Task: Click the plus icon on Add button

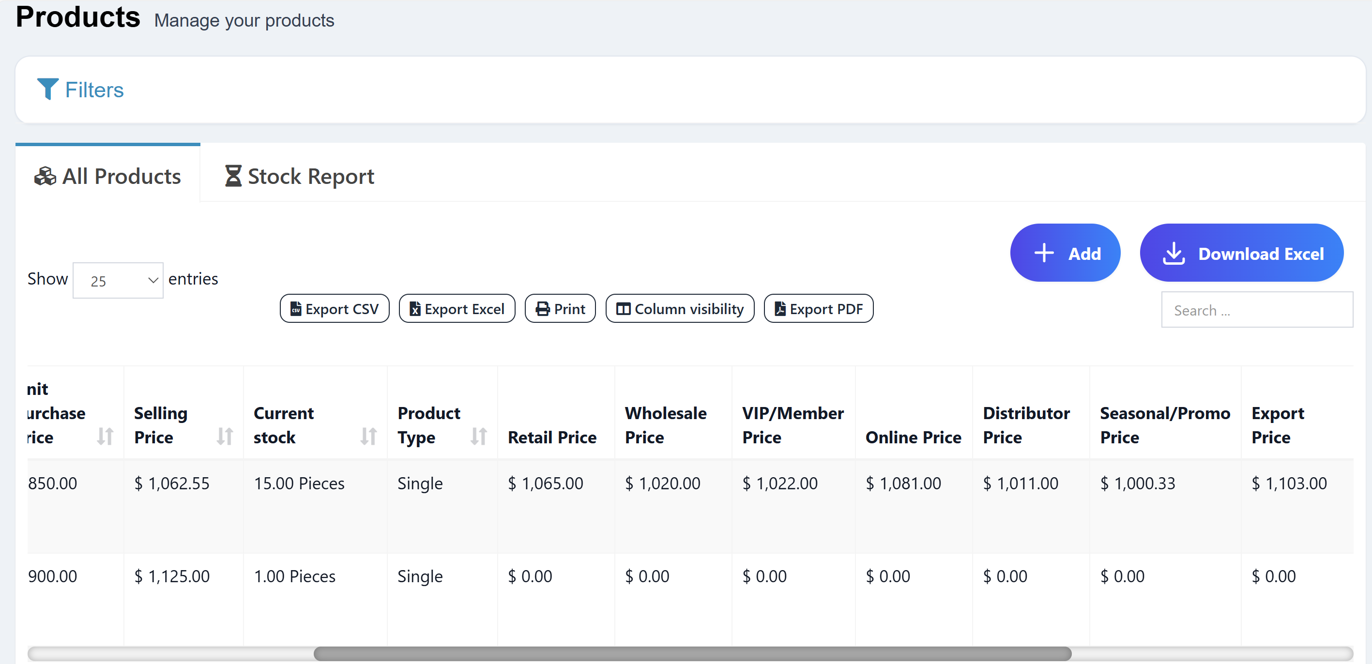Action: pyautogui.click(x=1043, y=254)
